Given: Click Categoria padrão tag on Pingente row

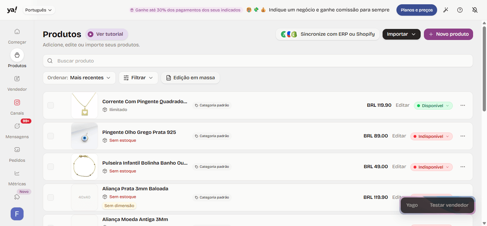Looking at the screenshot, I should coord(212,136).
